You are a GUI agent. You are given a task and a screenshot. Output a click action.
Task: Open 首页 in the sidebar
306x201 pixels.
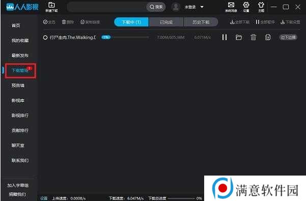point(16,25)
